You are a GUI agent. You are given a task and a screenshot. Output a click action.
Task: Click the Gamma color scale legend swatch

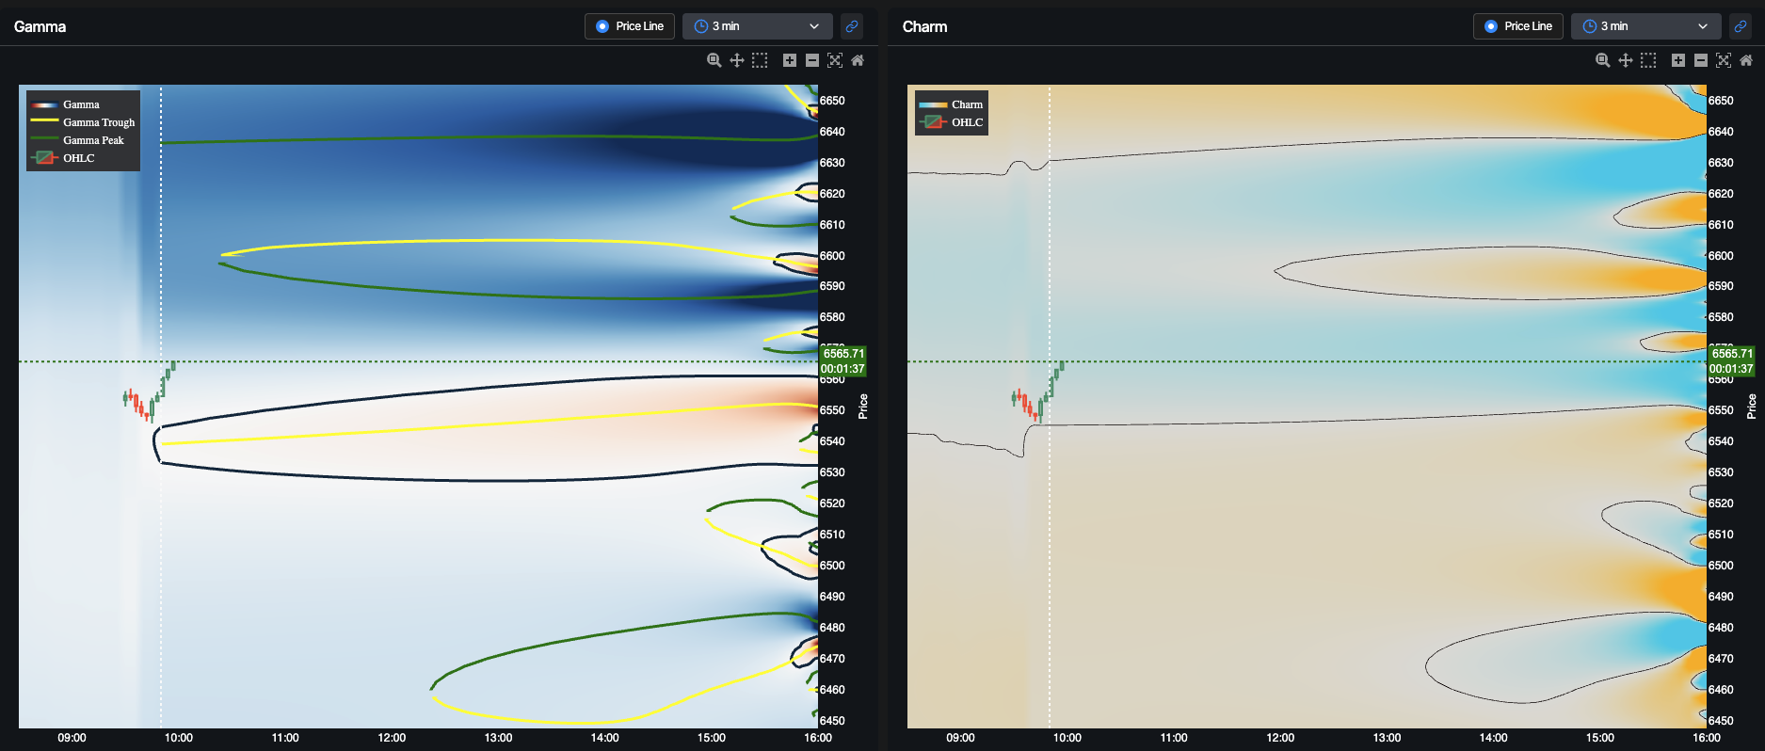click(x=44, y=104)
